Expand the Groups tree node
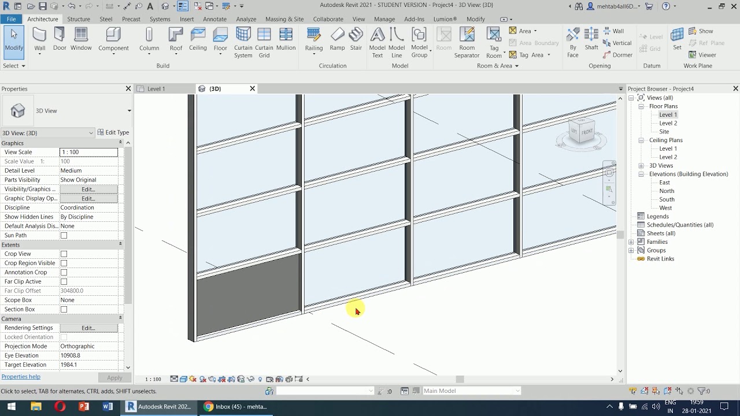Viewport: 740px width, 416px height. (x=631, y=251)
